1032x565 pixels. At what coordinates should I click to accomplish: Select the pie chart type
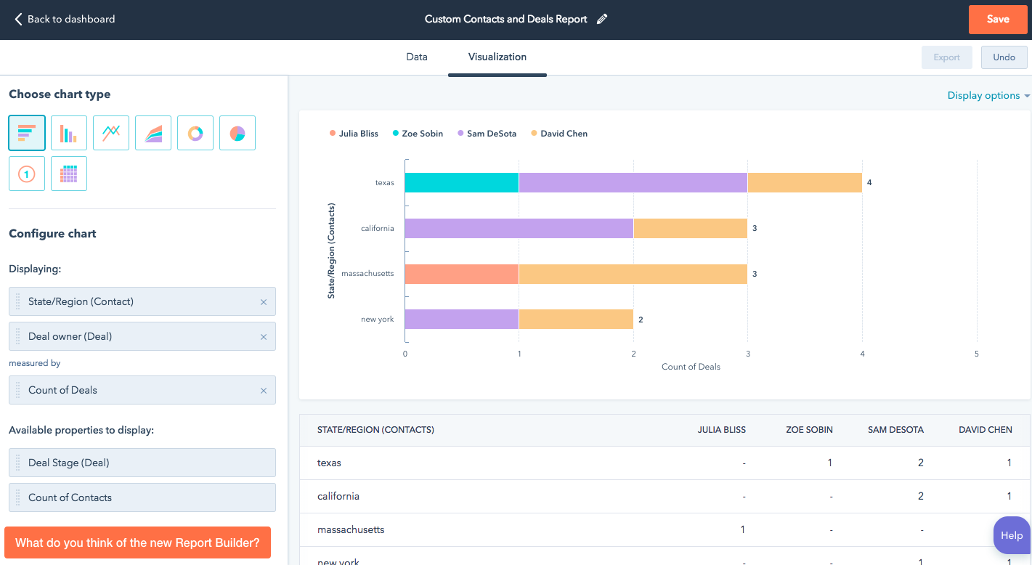click(x=237, y=133)
